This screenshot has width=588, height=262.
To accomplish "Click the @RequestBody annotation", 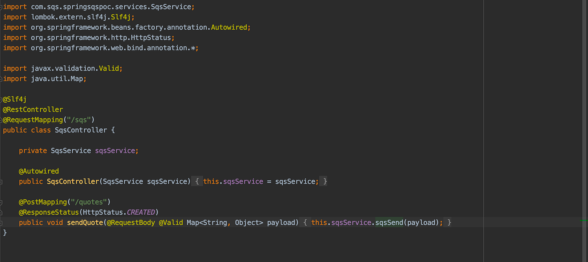I will (x=131, y=223).
